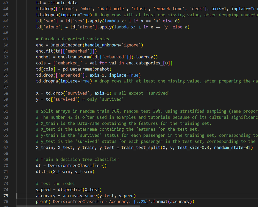Click 'survived' string on line 59
Screen dimensions: 258x207
click(65, 99)
